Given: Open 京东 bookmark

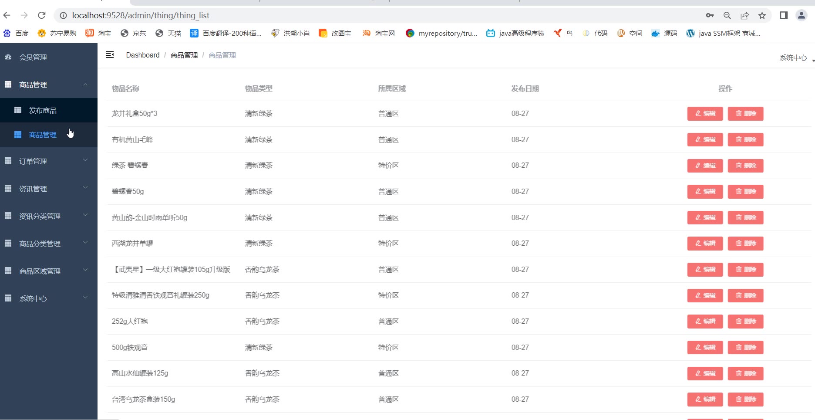Looking at the screenshot, I should [133, 33].
